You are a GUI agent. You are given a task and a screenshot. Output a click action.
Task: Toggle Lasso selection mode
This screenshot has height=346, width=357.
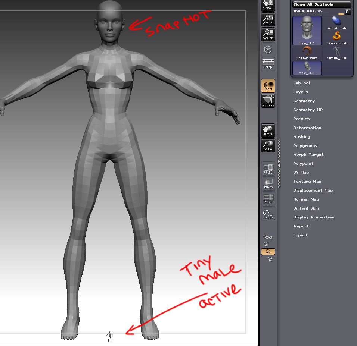tap(268, 214)
